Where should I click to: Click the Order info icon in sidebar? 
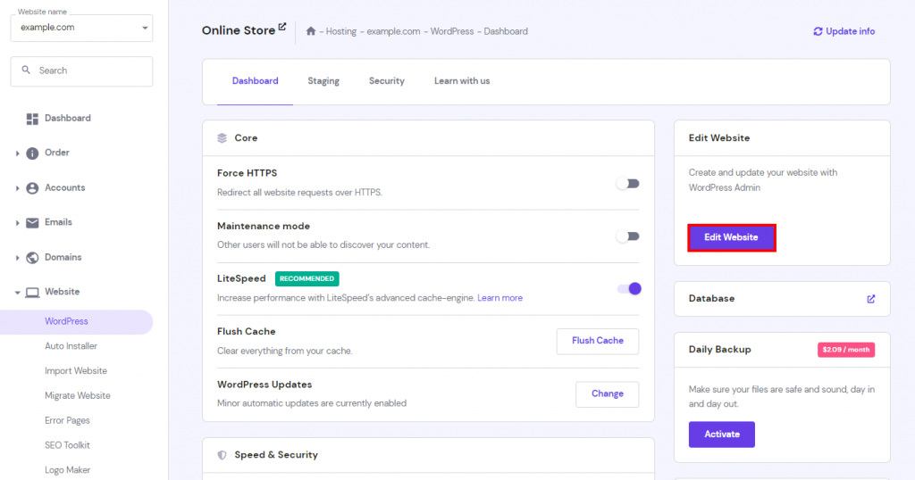[32, 153]
